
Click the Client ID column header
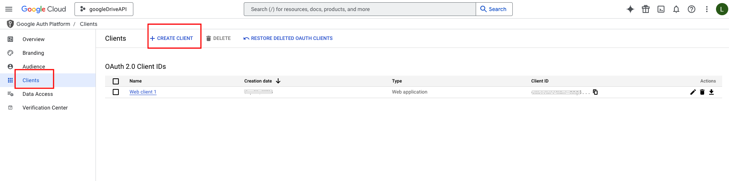pyautogui.click(x=540, y=81)
